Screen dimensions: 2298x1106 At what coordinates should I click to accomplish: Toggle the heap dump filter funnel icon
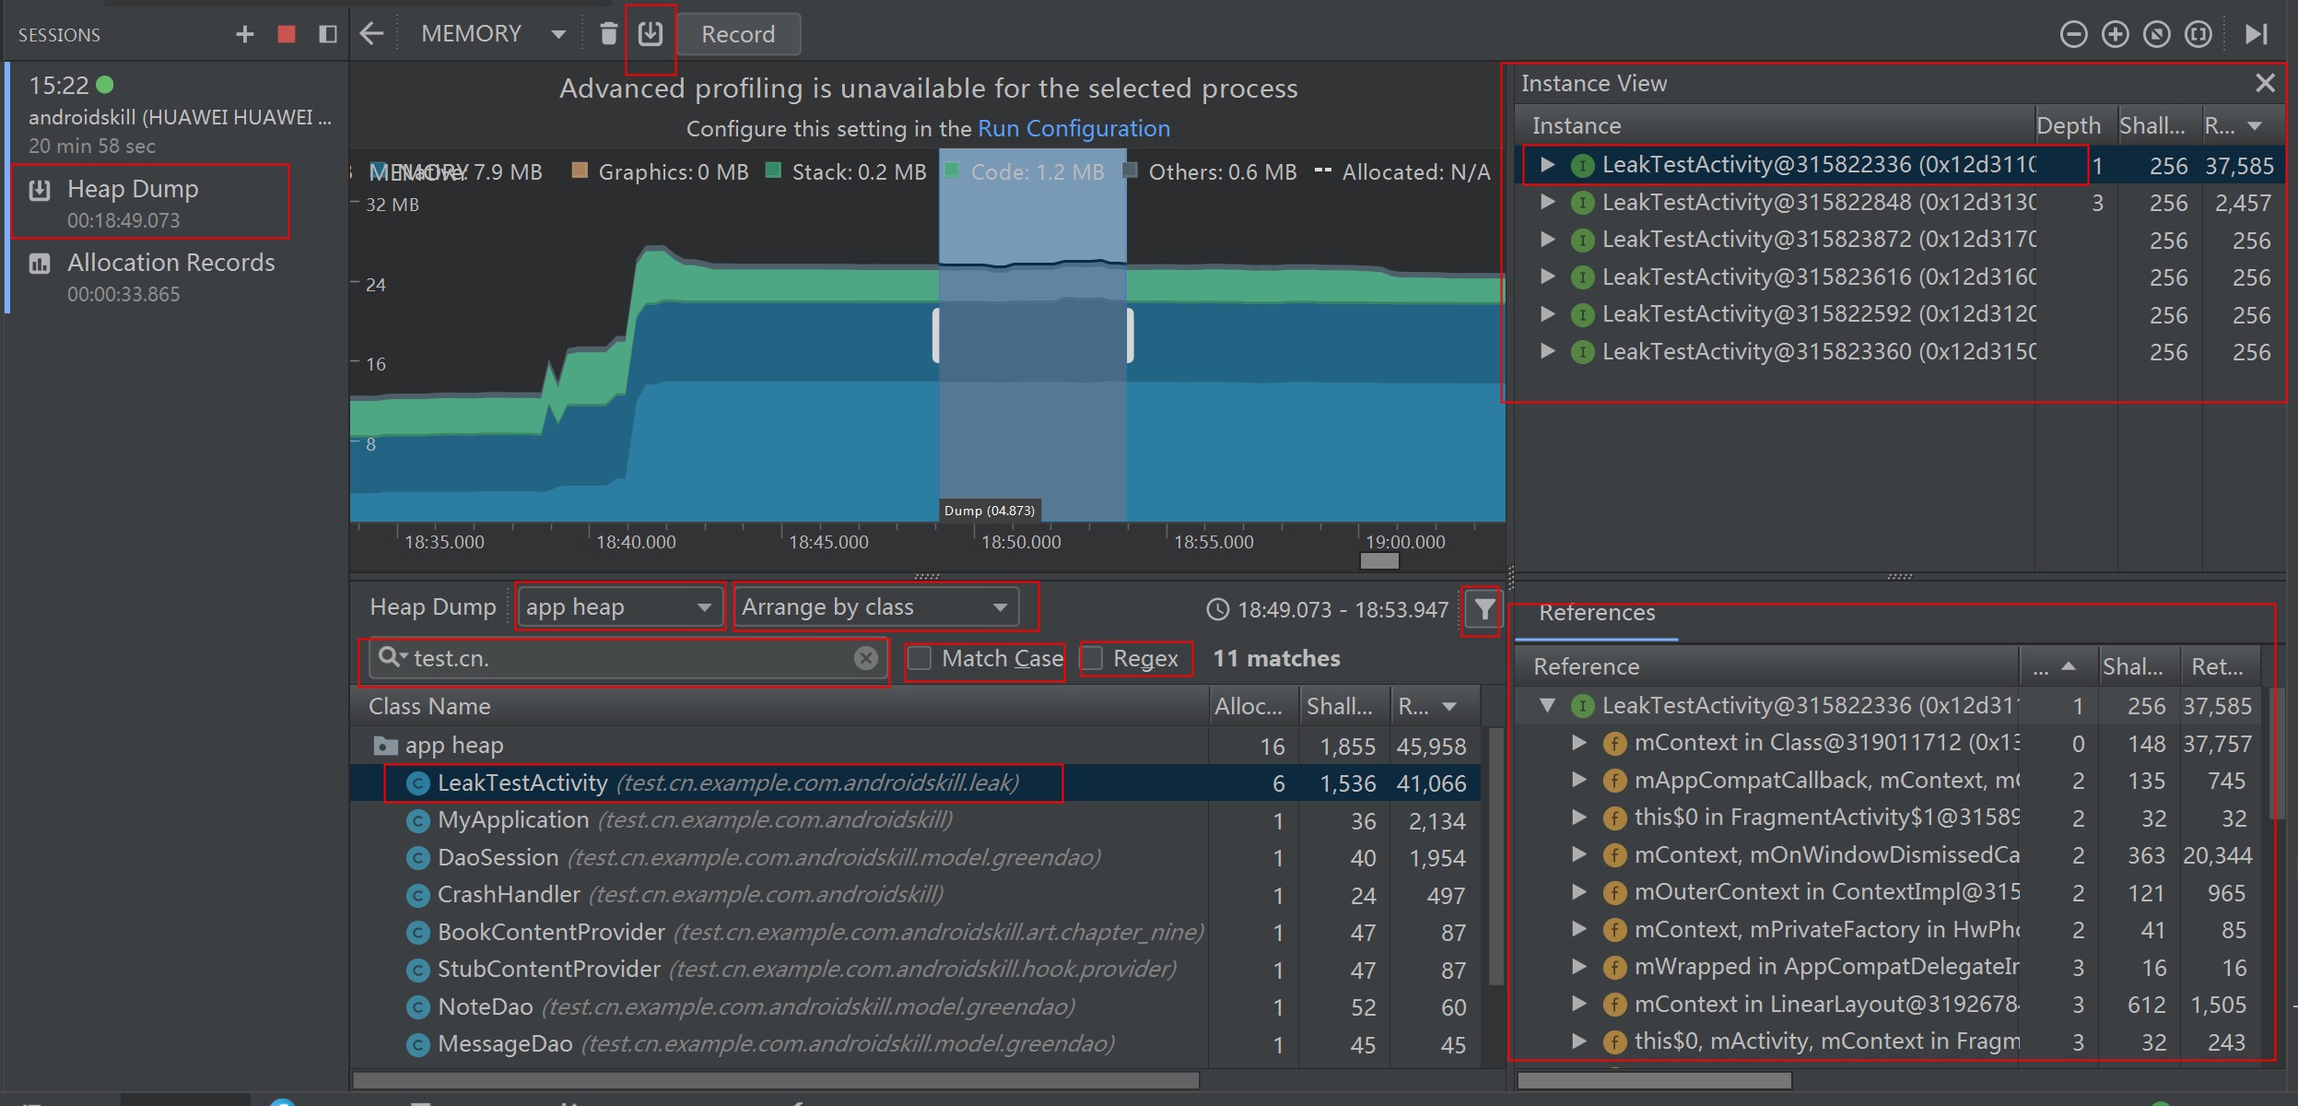[1483, 609]
